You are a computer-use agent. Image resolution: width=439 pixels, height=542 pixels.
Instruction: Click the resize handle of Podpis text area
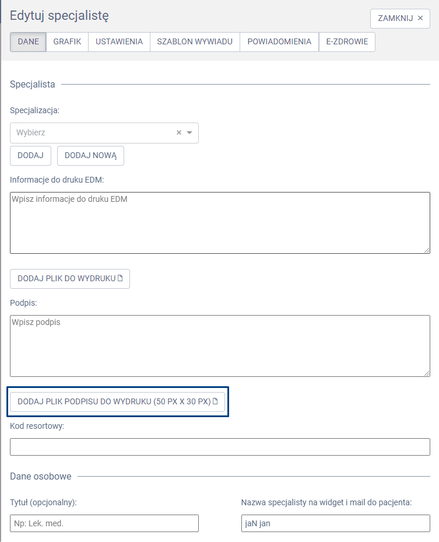point(427,373)
